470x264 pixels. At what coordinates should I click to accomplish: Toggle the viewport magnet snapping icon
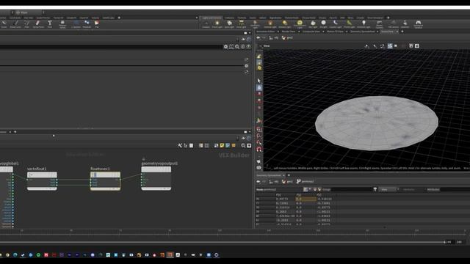259,149
